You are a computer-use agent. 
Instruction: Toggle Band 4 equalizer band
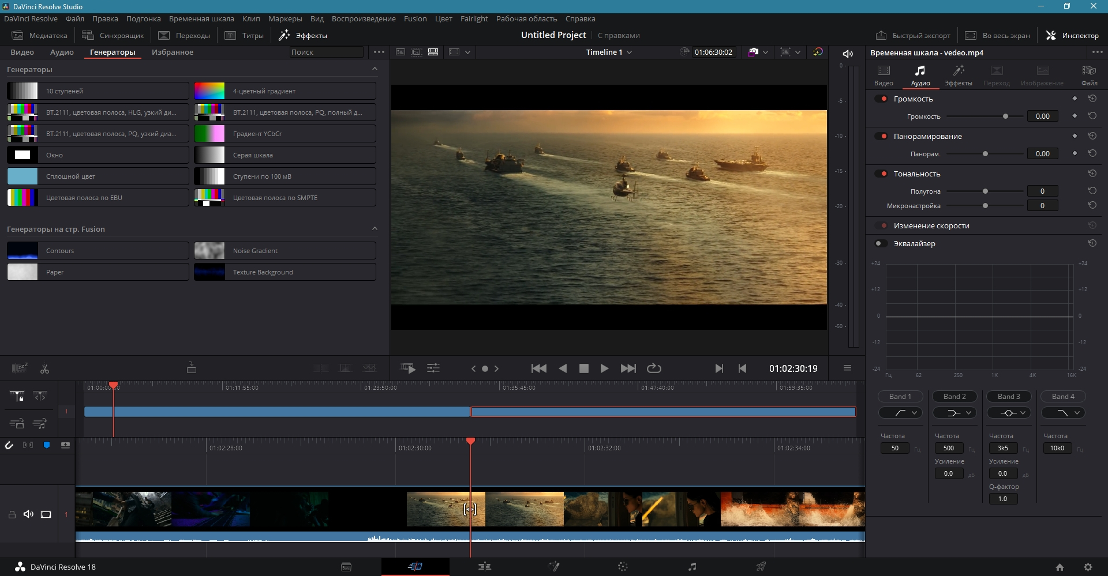point(1063,396)
